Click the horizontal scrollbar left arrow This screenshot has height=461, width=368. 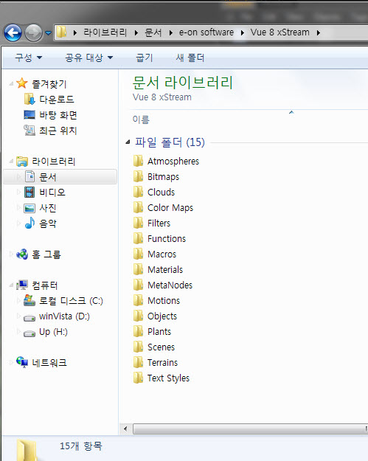coord(125,429)
